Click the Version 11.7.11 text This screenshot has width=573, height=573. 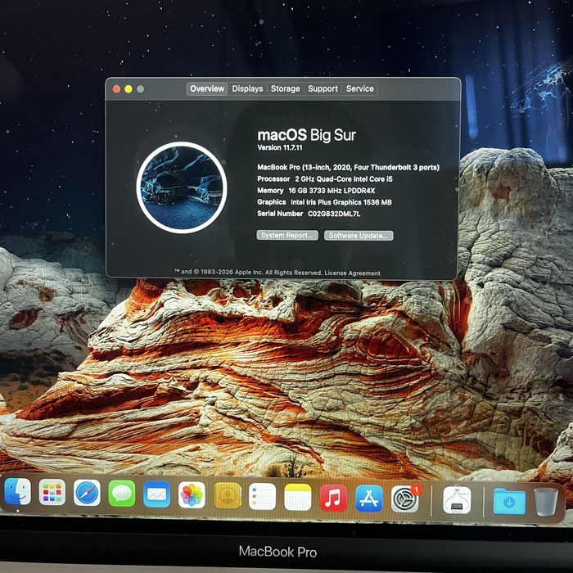pos(280,147)
